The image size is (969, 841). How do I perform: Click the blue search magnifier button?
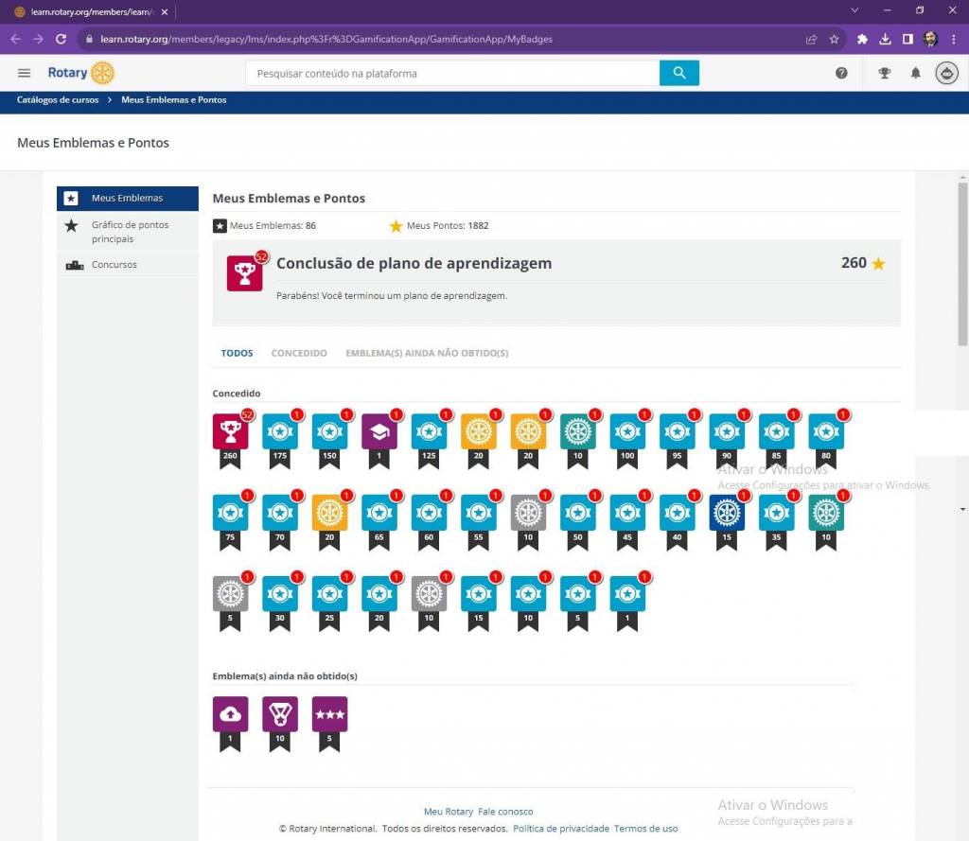678,73
